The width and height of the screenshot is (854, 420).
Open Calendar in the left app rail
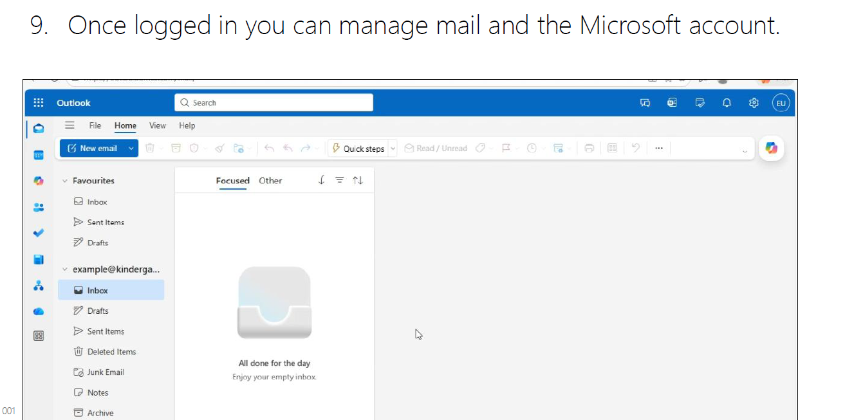tap(39, 155)
